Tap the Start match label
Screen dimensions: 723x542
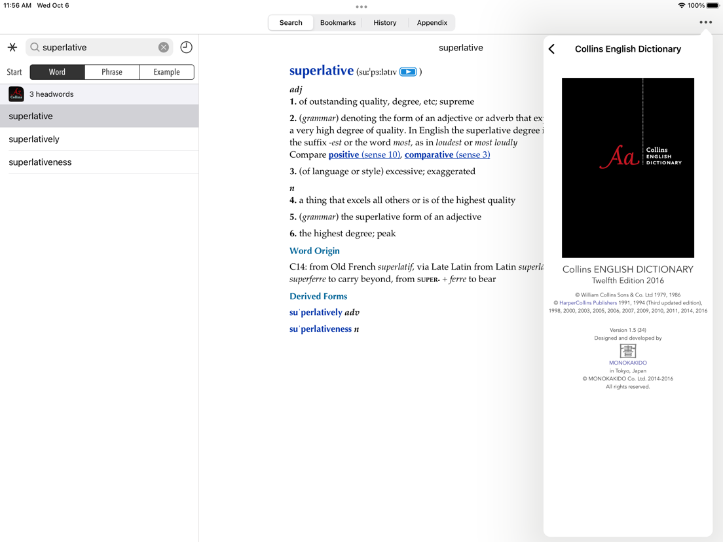click(14, 73)
